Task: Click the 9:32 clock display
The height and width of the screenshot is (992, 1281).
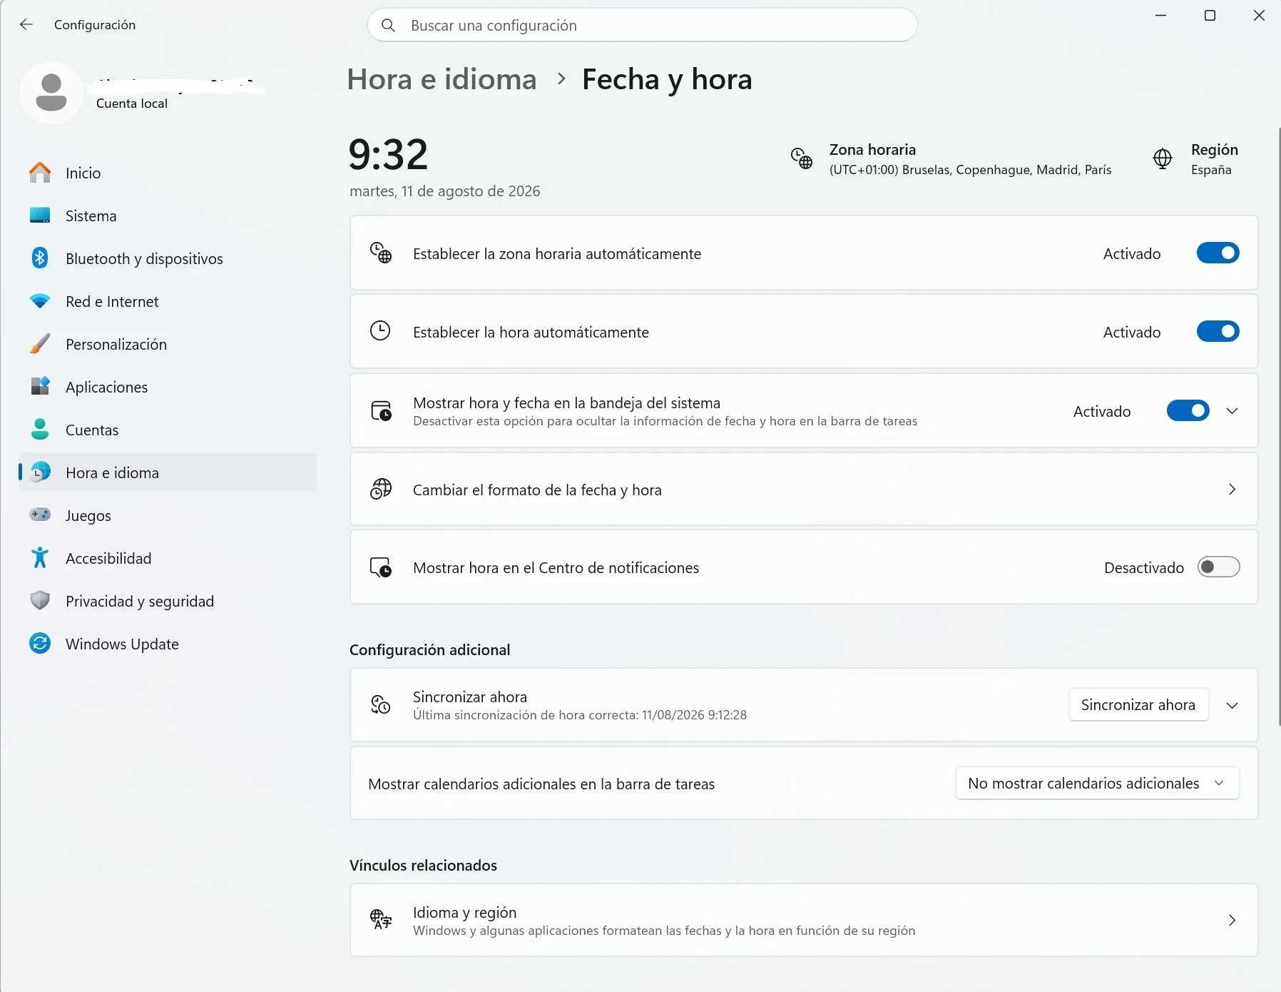Action: click(388, 154)
